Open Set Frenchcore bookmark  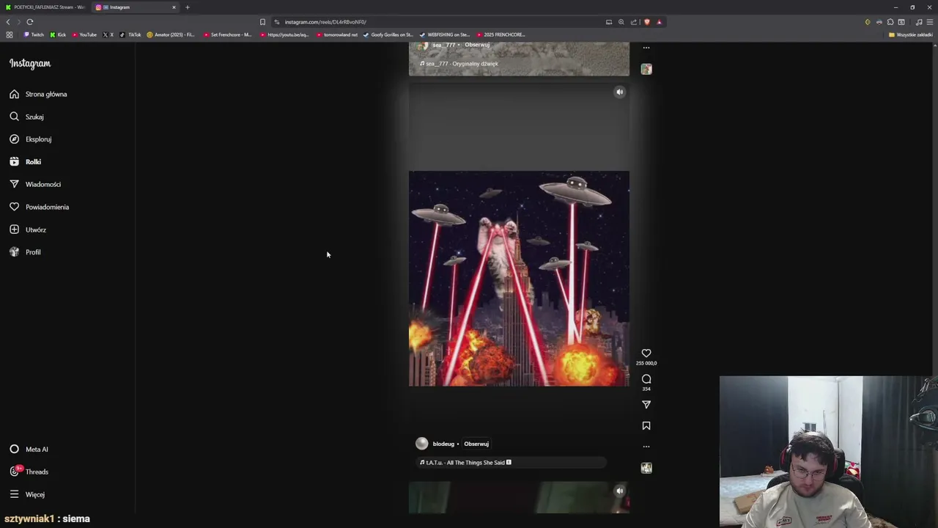point(227,34)
